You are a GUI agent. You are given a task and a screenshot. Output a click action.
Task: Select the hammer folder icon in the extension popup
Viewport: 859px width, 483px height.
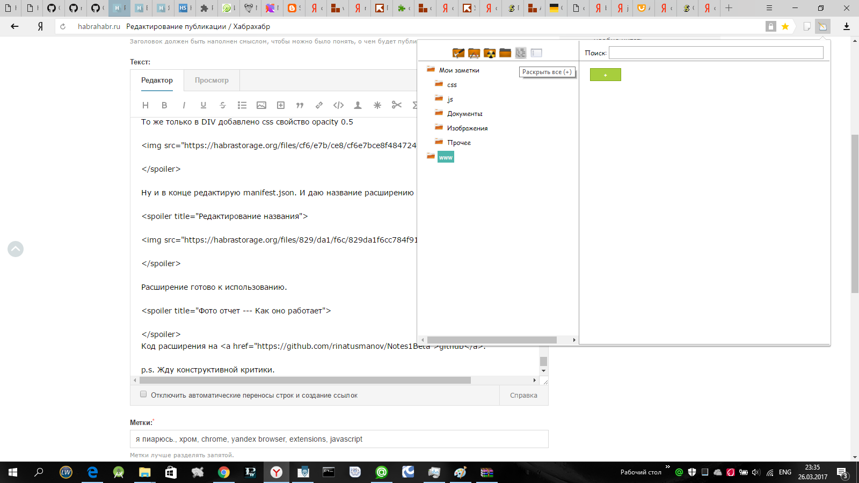click(x=458, y=53)
